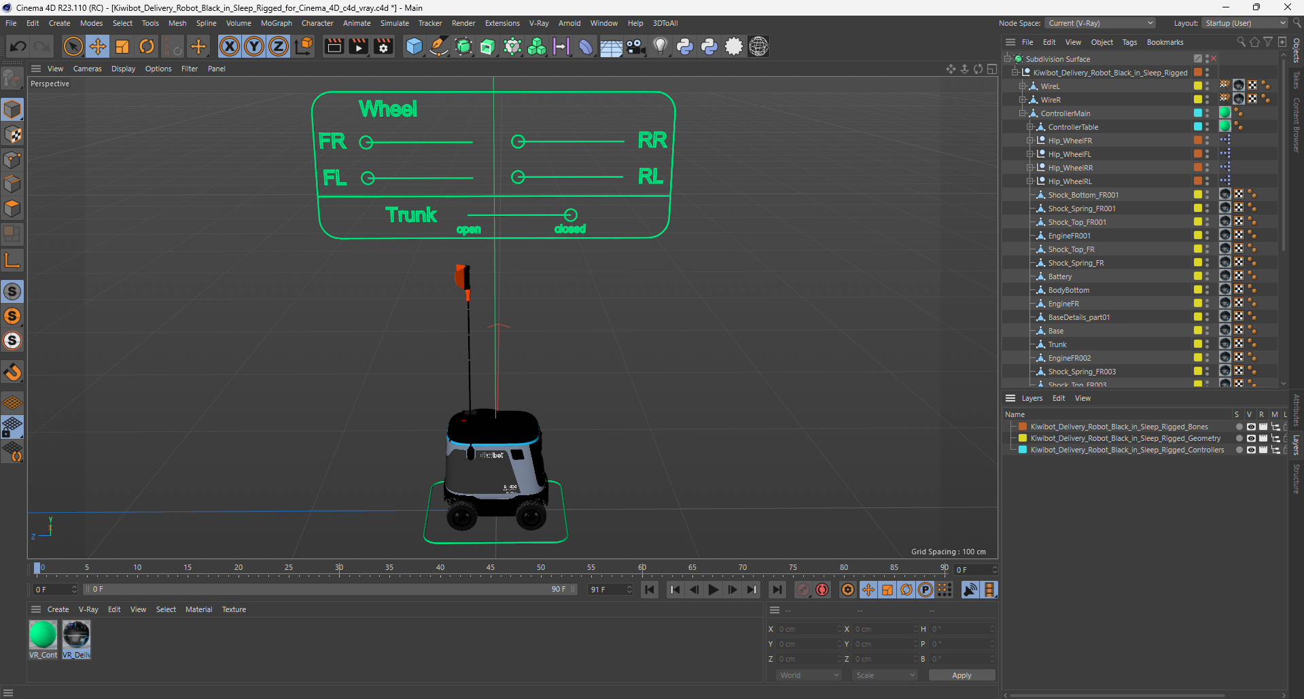The image size is (1304, 699).
Task: Open the Simulate menu
Action: [394, 23]
